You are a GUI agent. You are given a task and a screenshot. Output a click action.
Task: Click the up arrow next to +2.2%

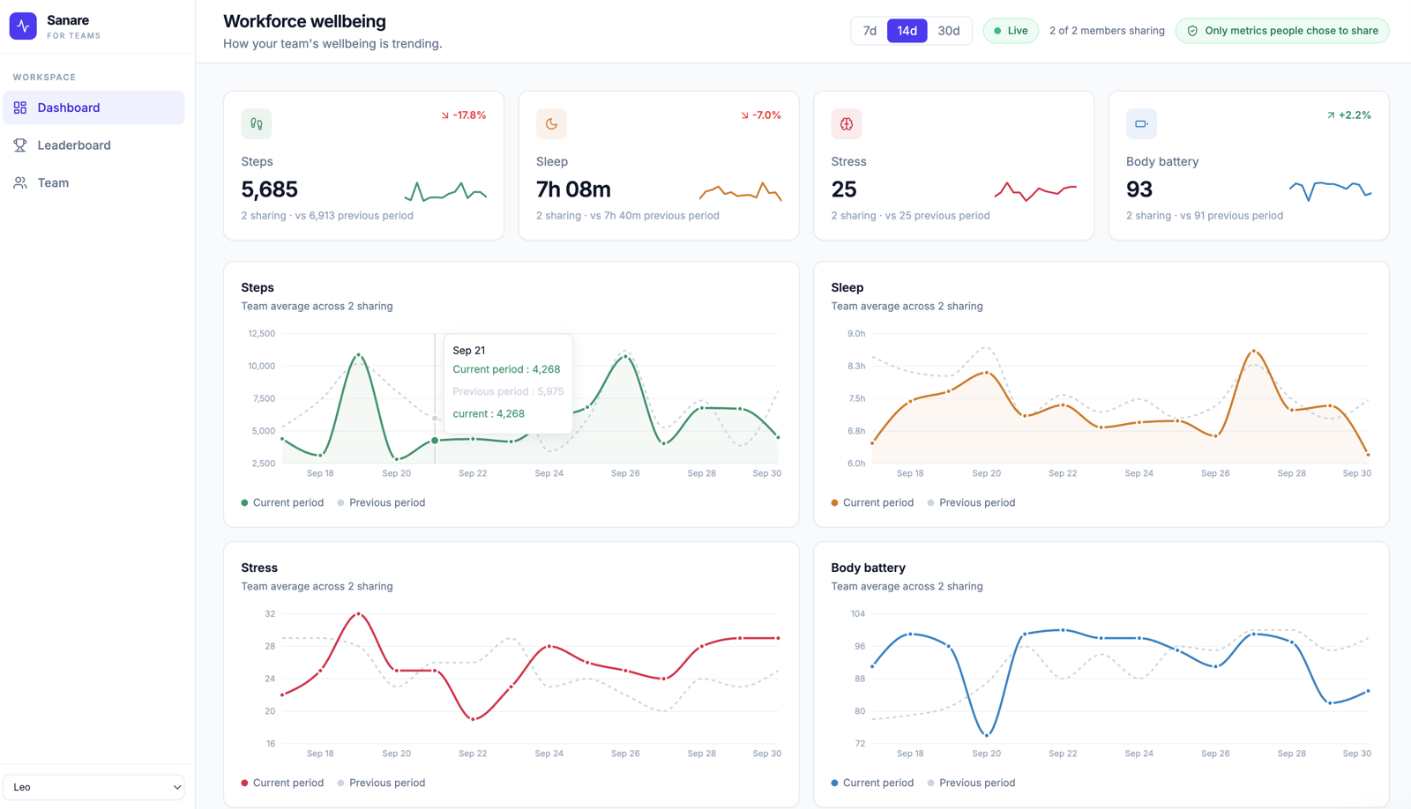(x=1331, y=115)
